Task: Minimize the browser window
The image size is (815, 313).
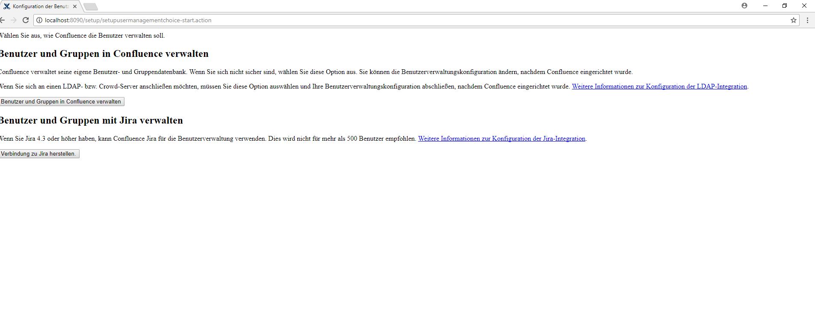Action: click(765, 6)
